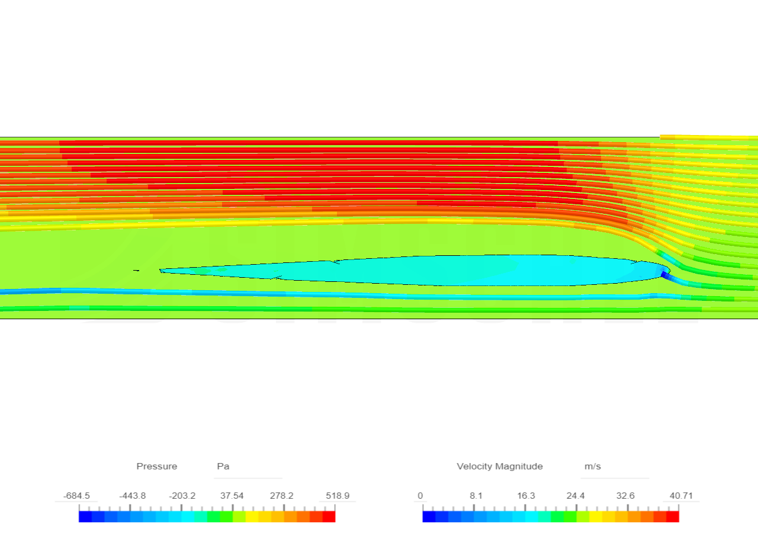Click the -203.2 pressure legend label
The image size is (758, 533).
(182, 496)
